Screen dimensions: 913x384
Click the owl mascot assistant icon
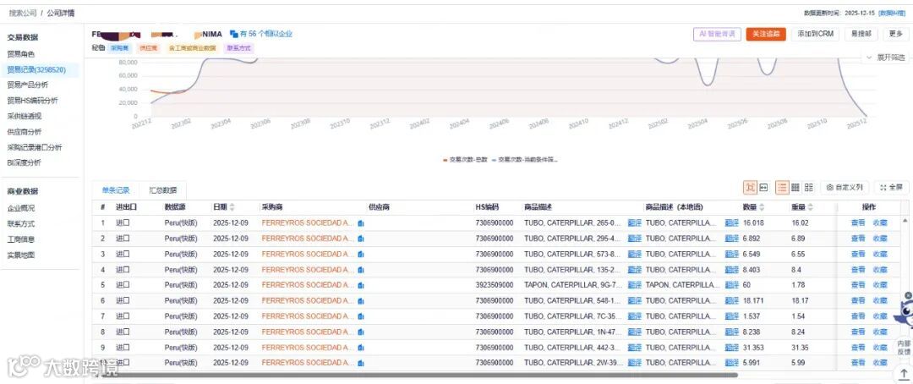[x=903, y=313]
